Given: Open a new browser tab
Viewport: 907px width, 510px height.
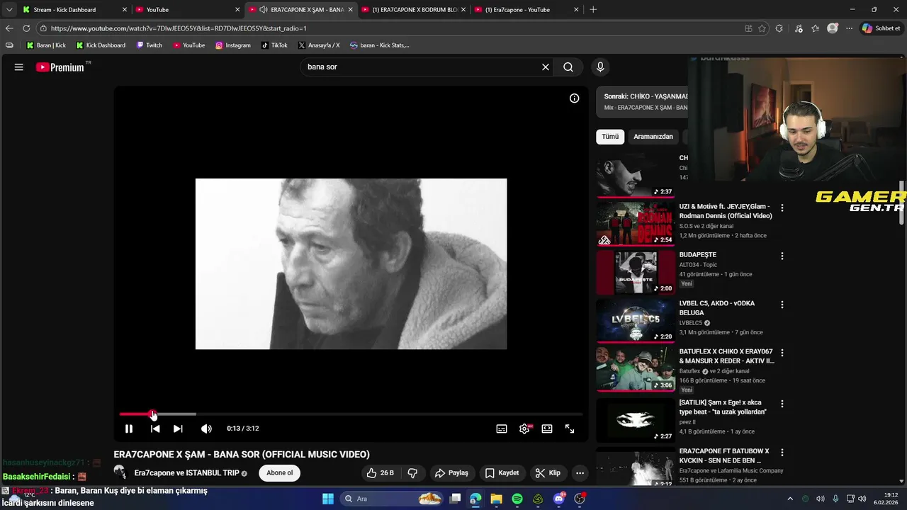Looking at the screenshot, I should pos(593,10).
